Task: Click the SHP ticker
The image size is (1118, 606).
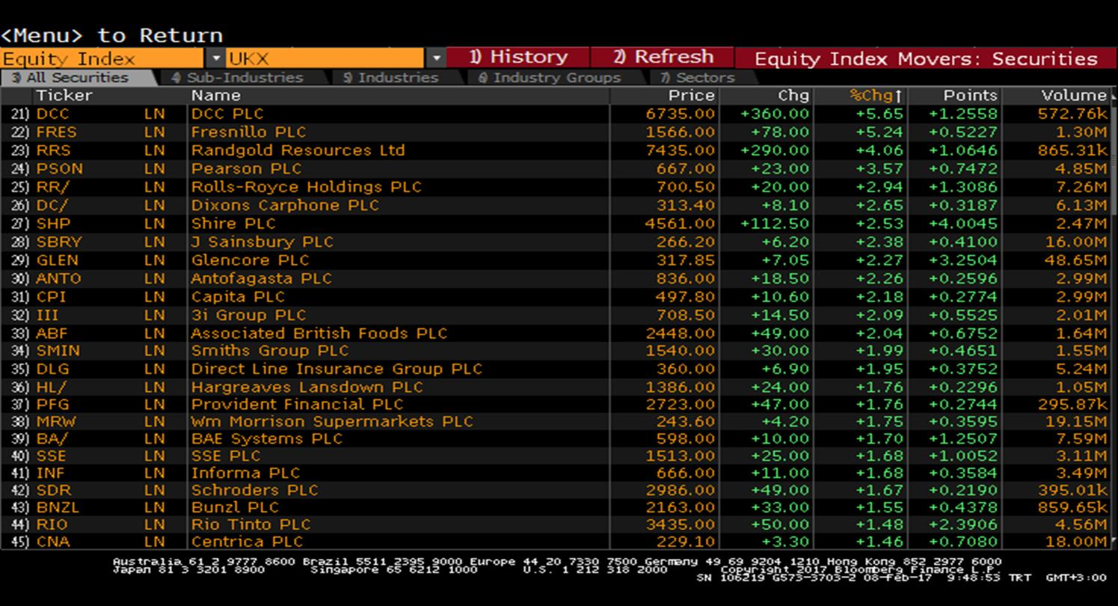Action: (x=53, y=224)
